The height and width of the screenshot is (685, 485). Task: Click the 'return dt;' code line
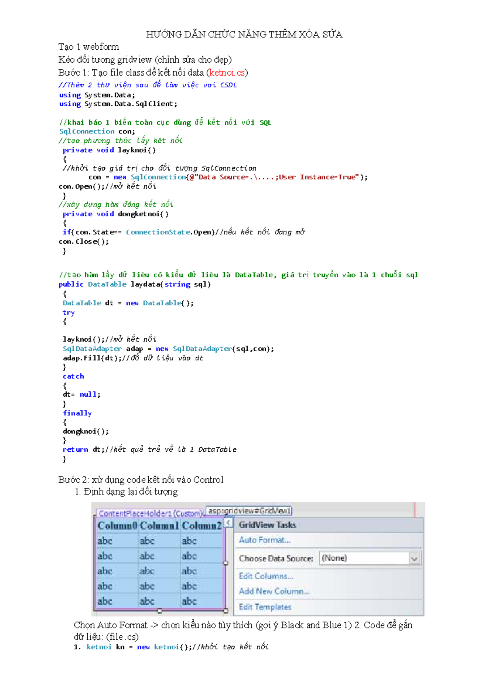tap(150, 449)
